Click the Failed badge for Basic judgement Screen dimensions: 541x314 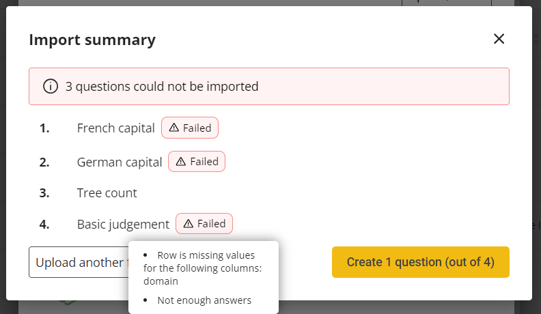(204, 224)
